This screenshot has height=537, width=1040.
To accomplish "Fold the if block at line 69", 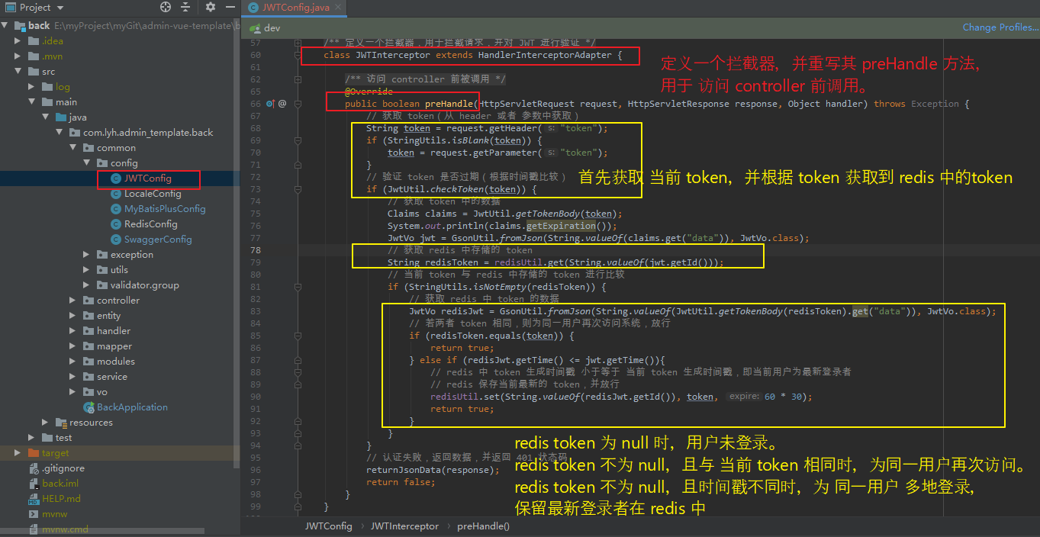I will coord(298,140).
